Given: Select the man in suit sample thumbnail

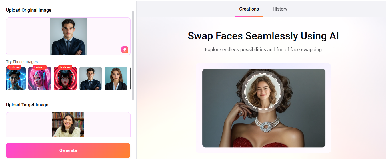Looking at the screenshot, I should pos(91,79).
